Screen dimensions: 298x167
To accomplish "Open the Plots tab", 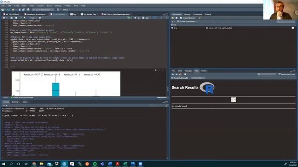I will click(x=180, y=71).
